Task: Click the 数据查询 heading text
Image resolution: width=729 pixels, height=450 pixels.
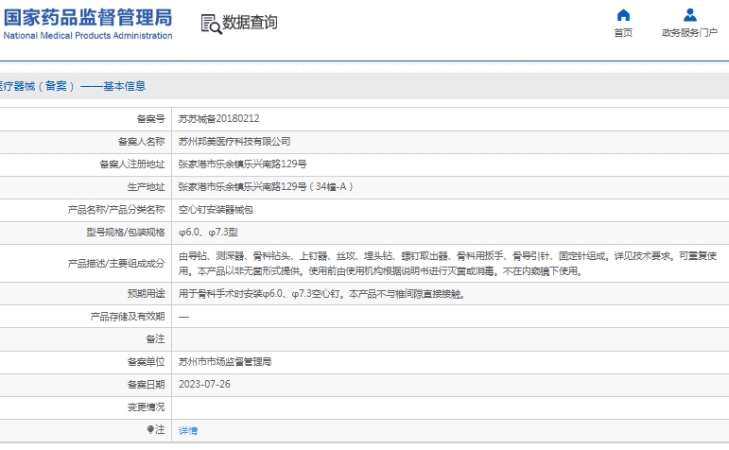Action: (251, 23)
